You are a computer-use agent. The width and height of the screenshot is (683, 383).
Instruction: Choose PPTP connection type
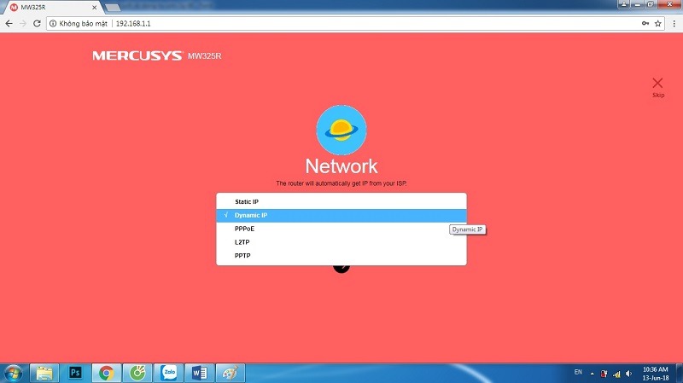point(341,256)
